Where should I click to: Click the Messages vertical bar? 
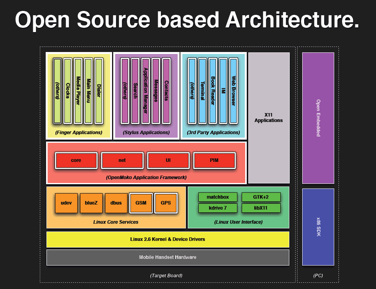point(156,91)
